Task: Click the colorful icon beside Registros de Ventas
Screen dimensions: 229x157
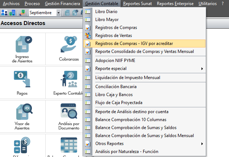Action: tap(88, 36)
